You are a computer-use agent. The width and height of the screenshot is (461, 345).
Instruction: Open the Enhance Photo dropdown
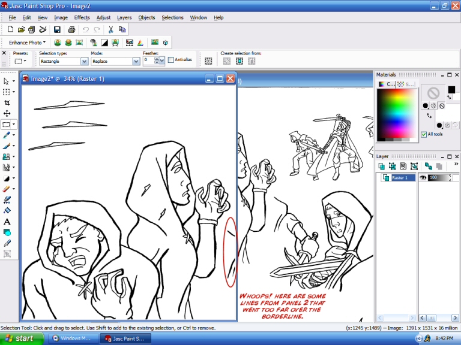28,43
